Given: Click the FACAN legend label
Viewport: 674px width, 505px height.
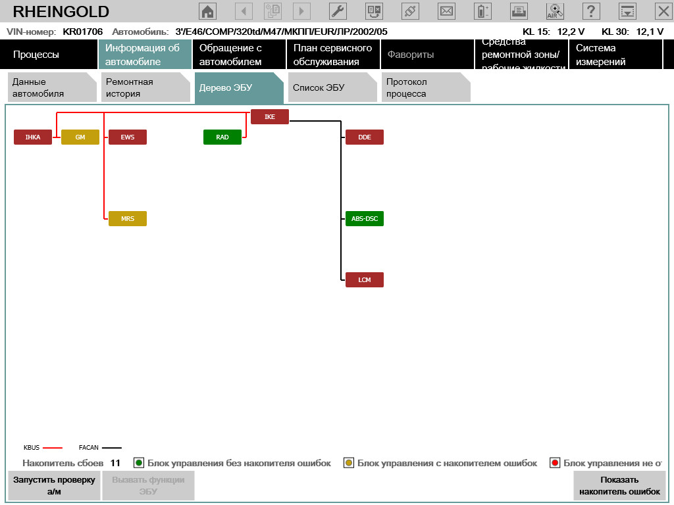Looking at the screenshot, I should (x=89, y=447).
